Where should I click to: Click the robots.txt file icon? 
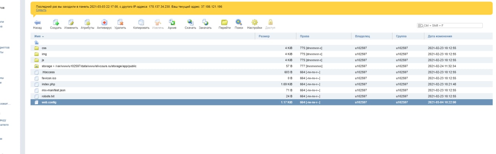pyautogui.click(x=36, y=96)
